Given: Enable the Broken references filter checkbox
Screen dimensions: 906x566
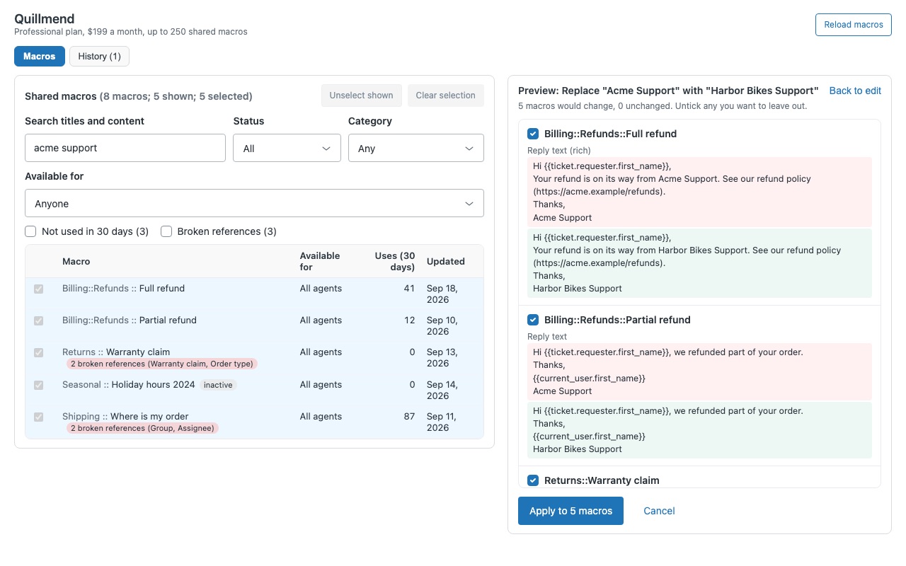Looking at the screenshot, I should point(166,231).
